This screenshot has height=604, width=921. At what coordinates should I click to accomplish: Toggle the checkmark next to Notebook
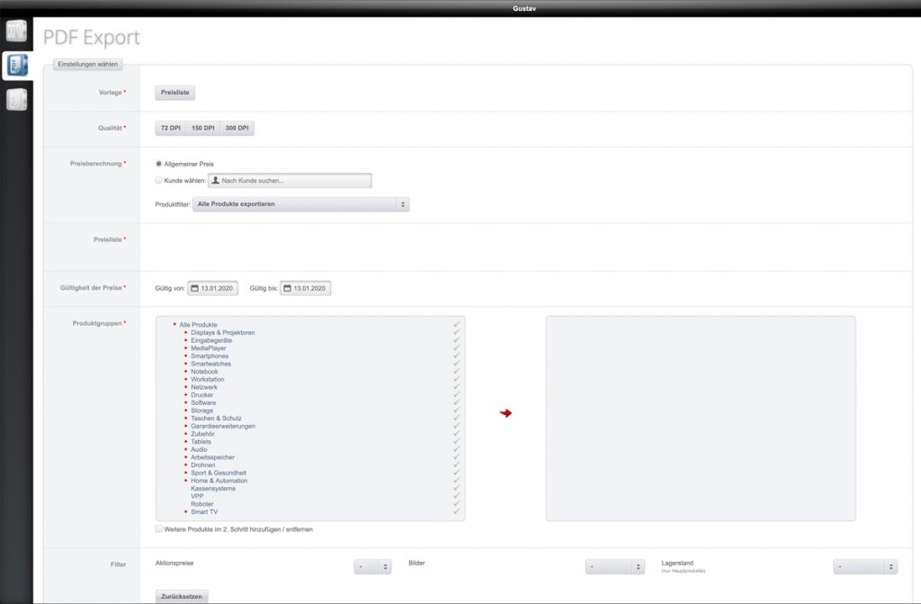pos(457,371)
